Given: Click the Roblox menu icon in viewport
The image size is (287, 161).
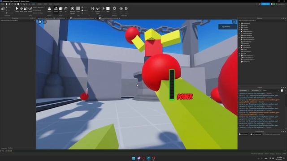Looking at the screenshot, I should 40,22.
